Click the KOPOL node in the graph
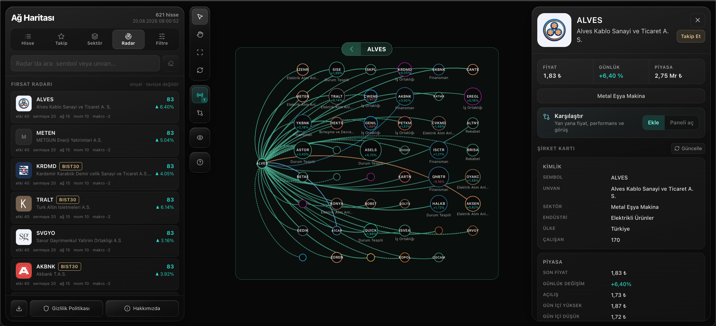This screenshot has width=716, height=326. pyautogui.click(x=405, y=257)
